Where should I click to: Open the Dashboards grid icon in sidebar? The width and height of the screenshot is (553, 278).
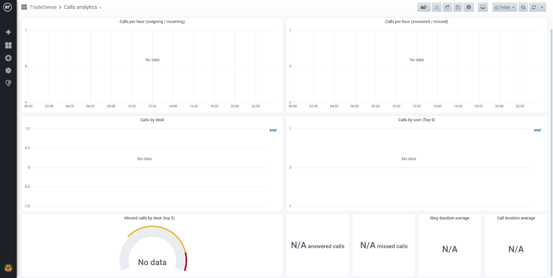pyautogui.click(x=8, y=45)
